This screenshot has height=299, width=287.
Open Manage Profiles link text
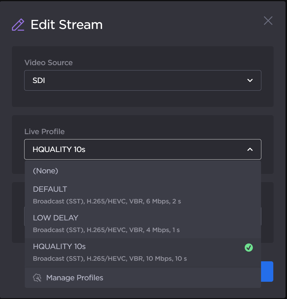pyautogui.click(x=75, y=278)
